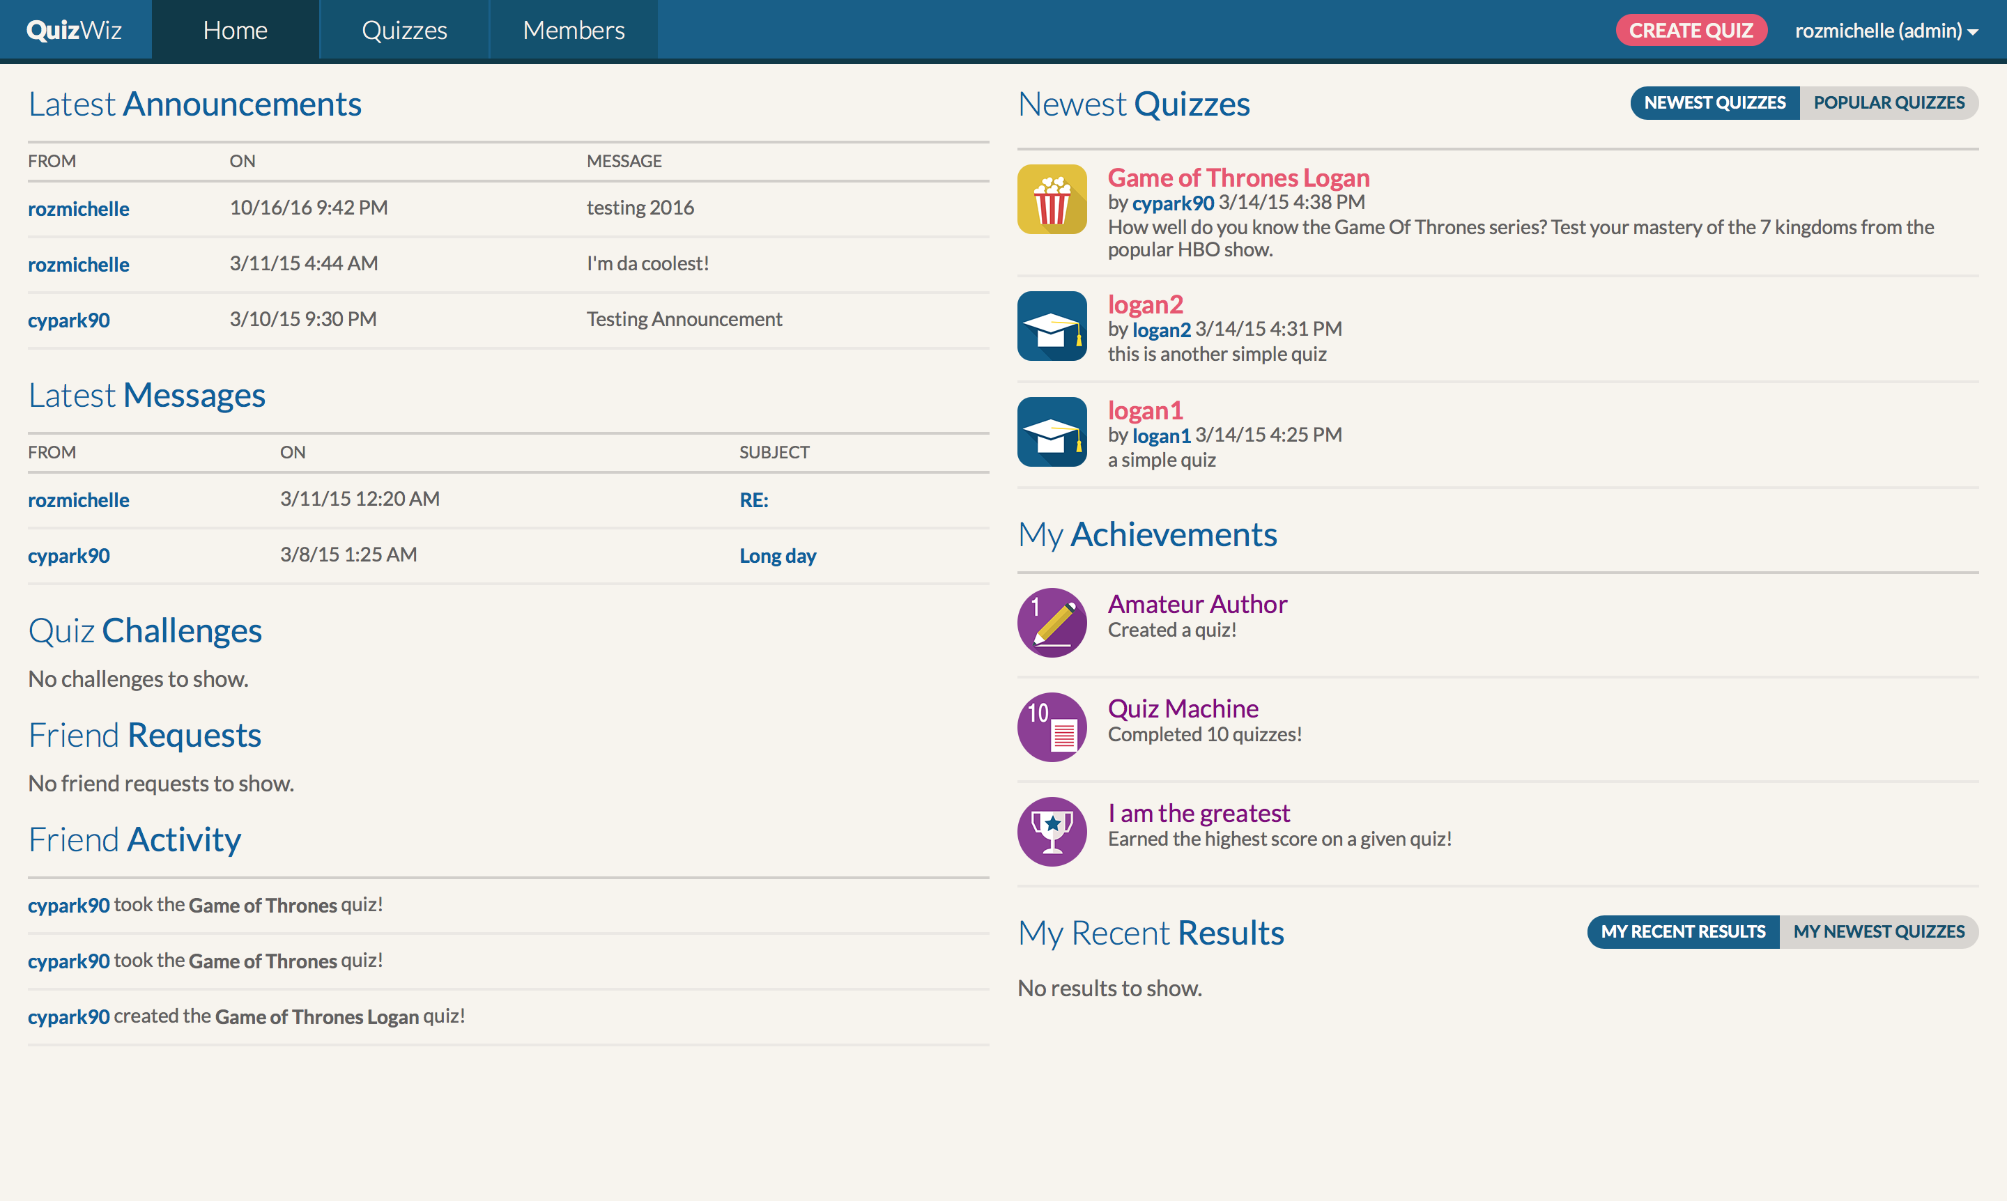Click cypark90 in the created-quiz activity row
This screenshot has width=2007, height=1201.
pyautogui.click(x=69, y=1017)
